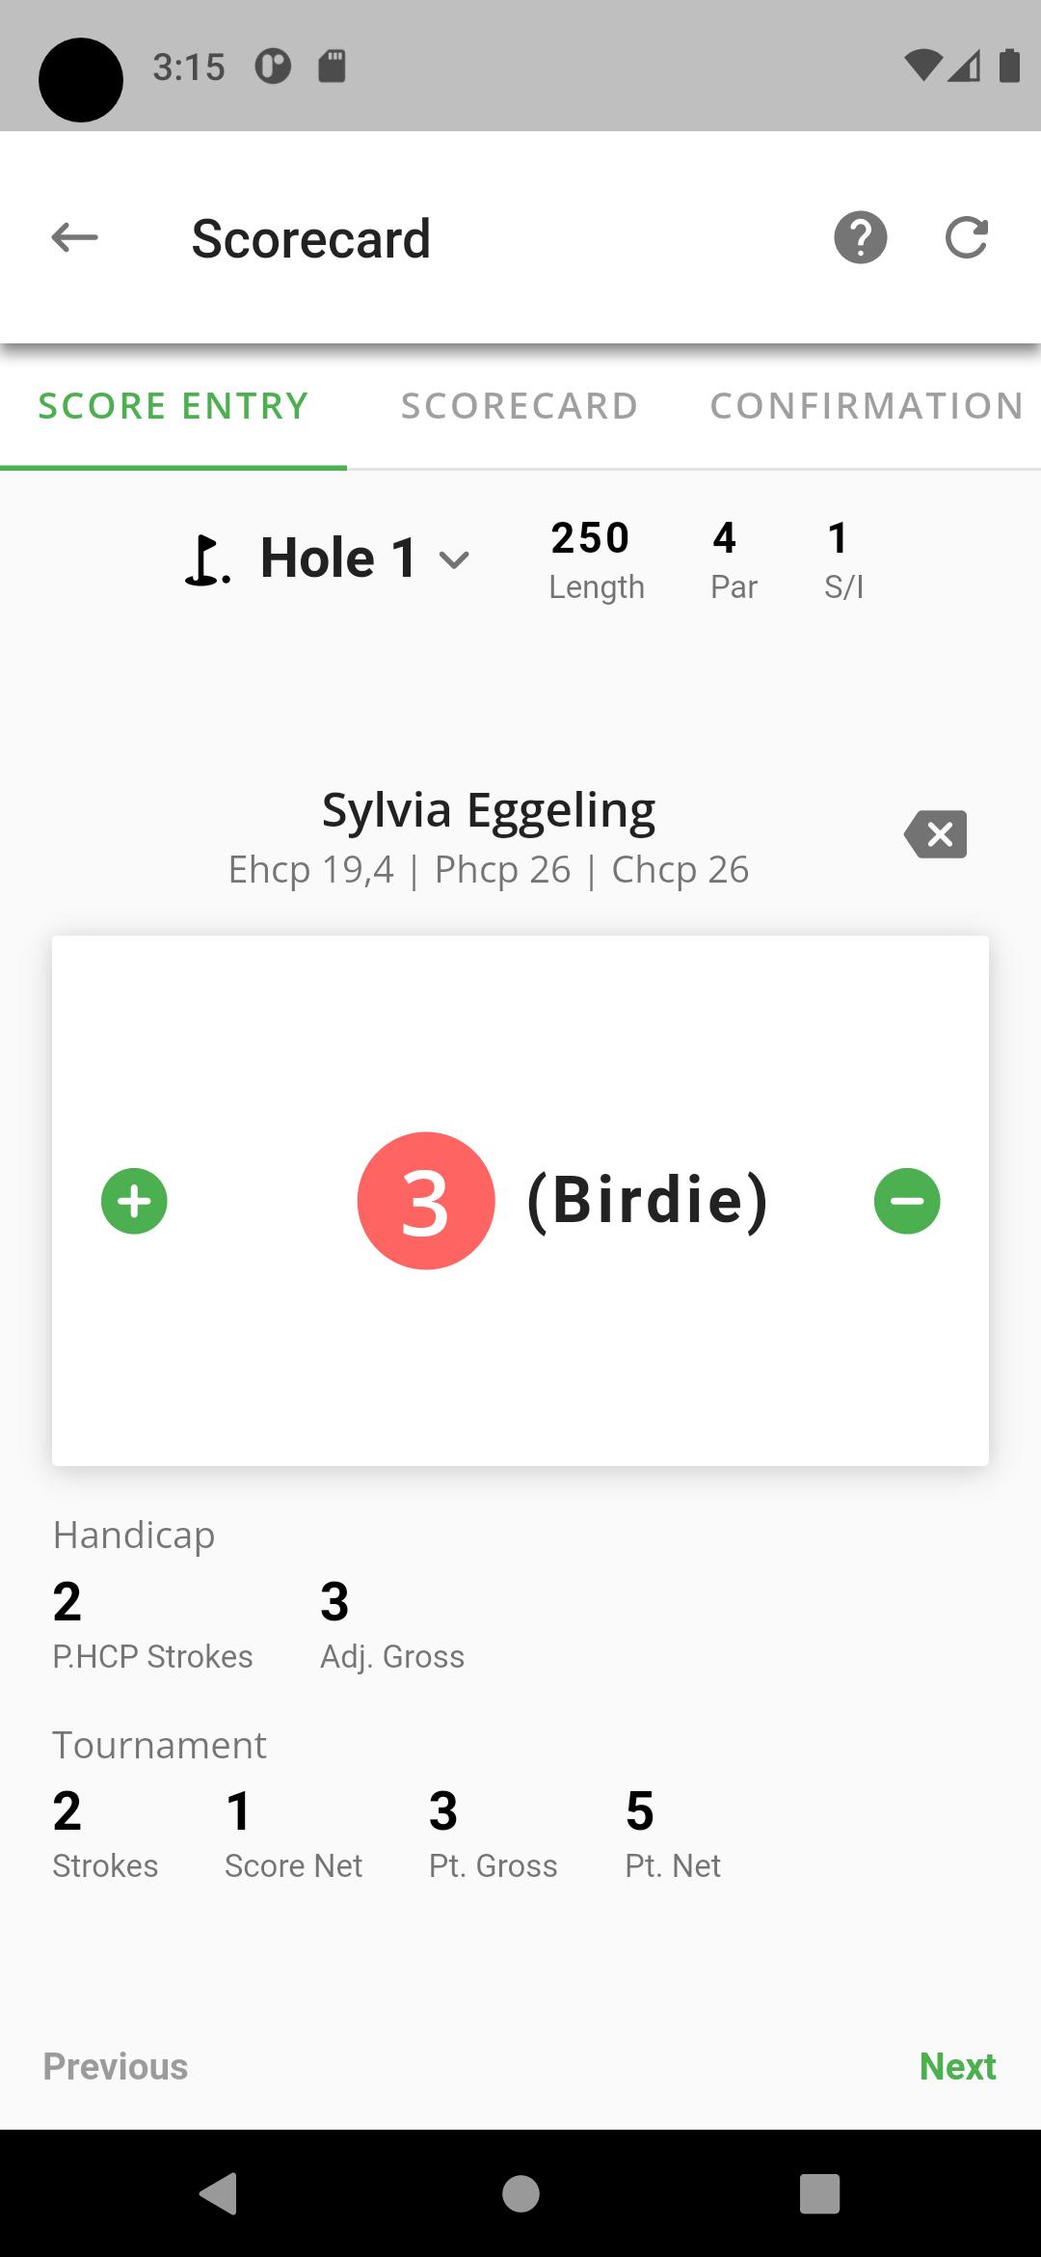Increase score with the green plus button
1041x2257 pixels.
click(134, 1201)
